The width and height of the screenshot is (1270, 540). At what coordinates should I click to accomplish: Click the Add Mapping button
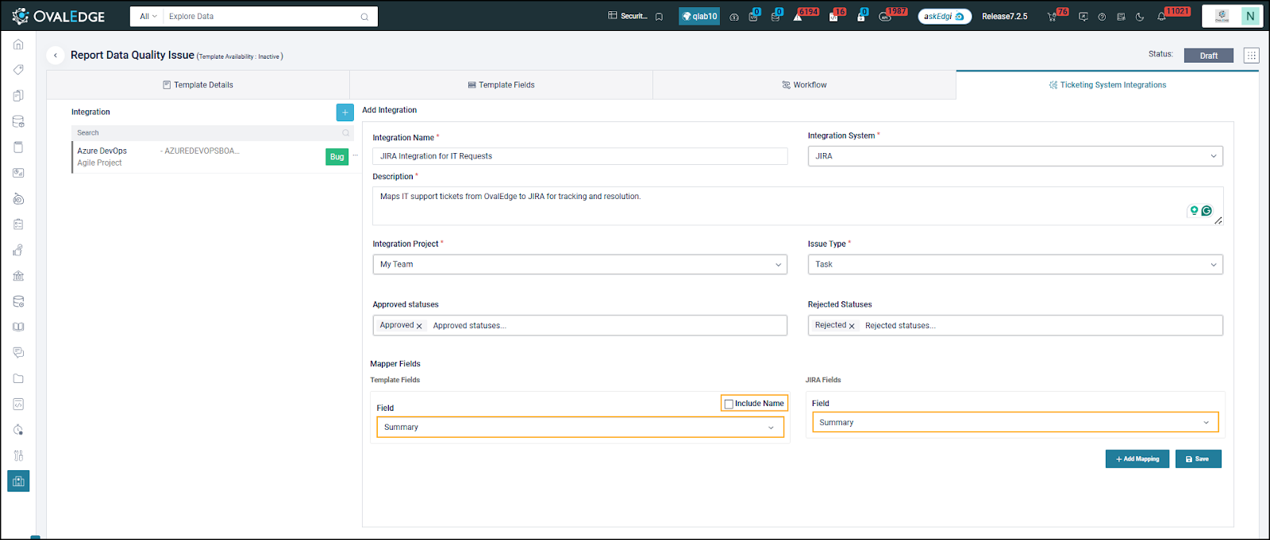tap(1137, 459)
